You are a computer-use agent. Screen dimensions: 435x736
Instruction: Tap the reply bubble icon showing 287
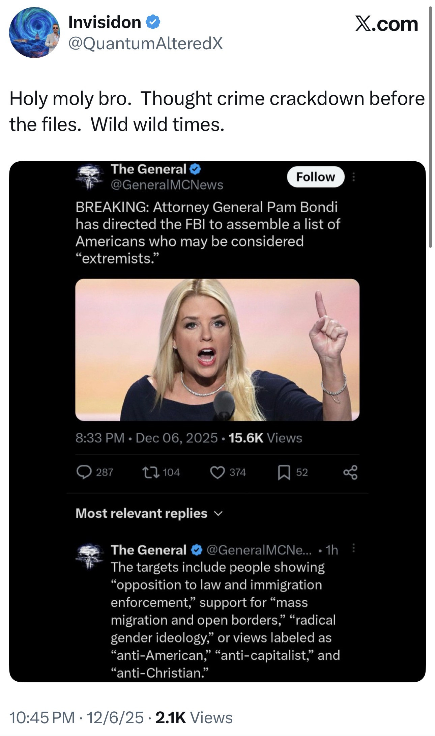(x=84, y=472)
